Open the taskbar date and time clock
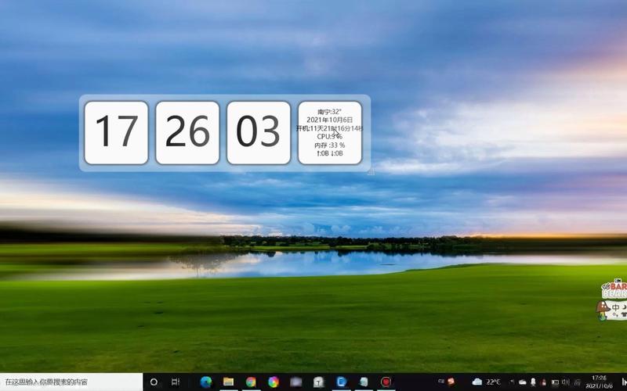This screenshot has width=627, height=391. [x=599, y=382]
